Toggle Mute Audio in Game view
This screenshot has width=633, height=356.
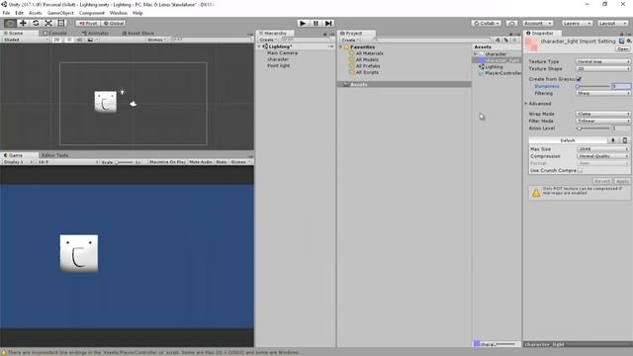click(201, 162)
